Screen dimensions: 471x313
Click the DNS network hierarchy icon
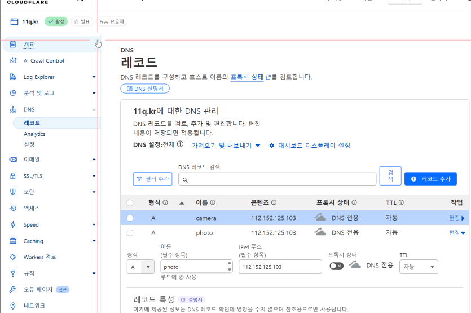pos(13,109)
